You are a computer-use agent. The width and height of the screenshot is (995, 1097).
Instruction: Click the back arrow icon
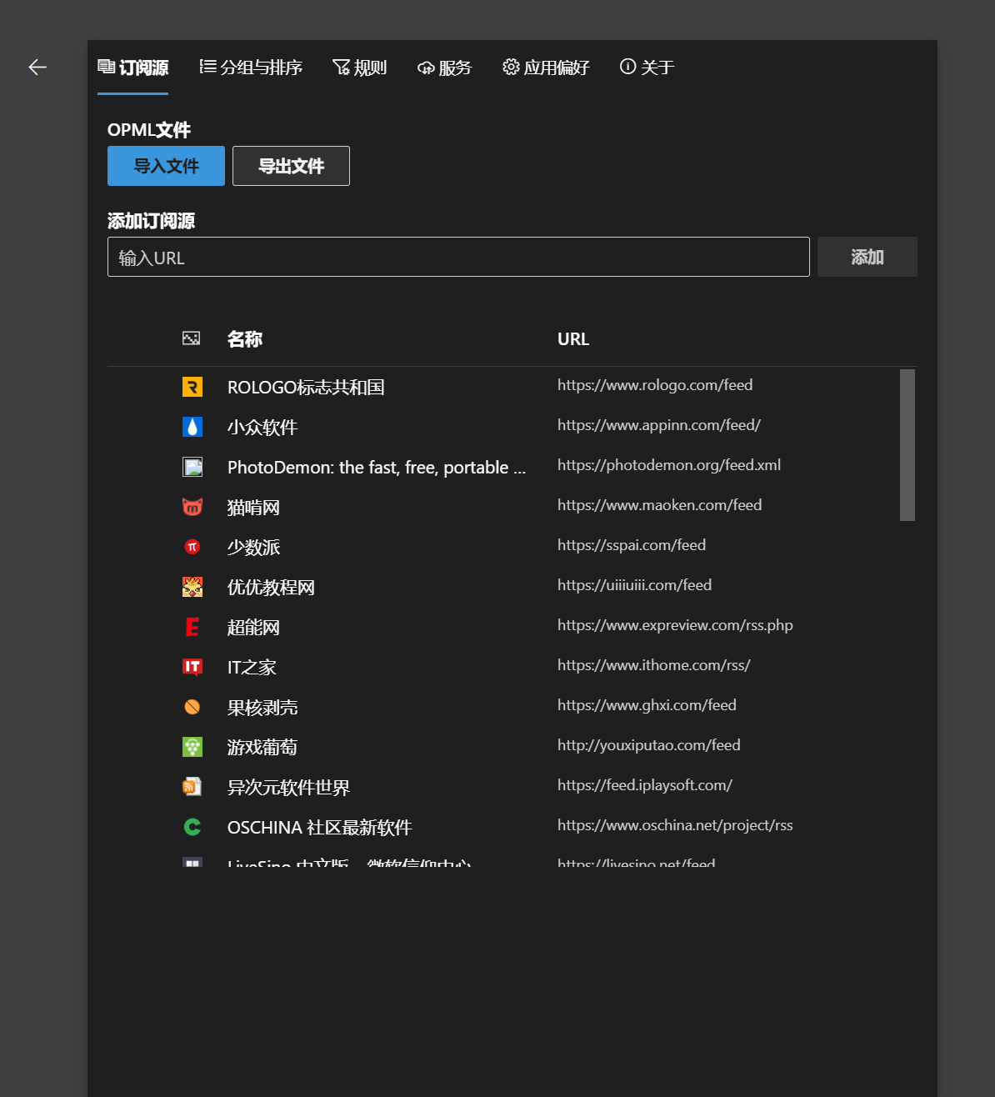pos(37,68)
